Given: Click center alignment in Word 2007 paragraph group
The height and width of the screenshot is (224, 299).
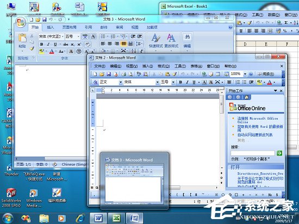Looking at the screenshot, I should [x=110, y=44].
